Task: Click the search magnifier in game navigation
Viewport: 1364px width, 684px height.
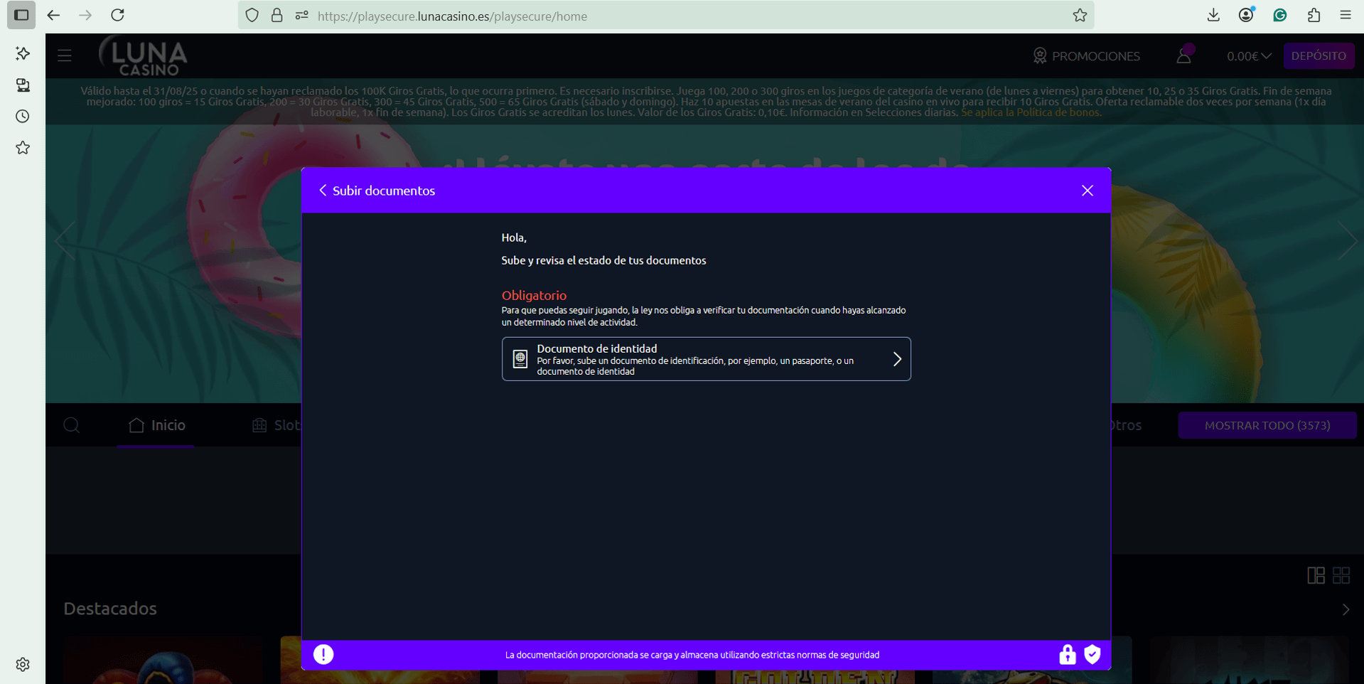Action: [x=71, y=425]
